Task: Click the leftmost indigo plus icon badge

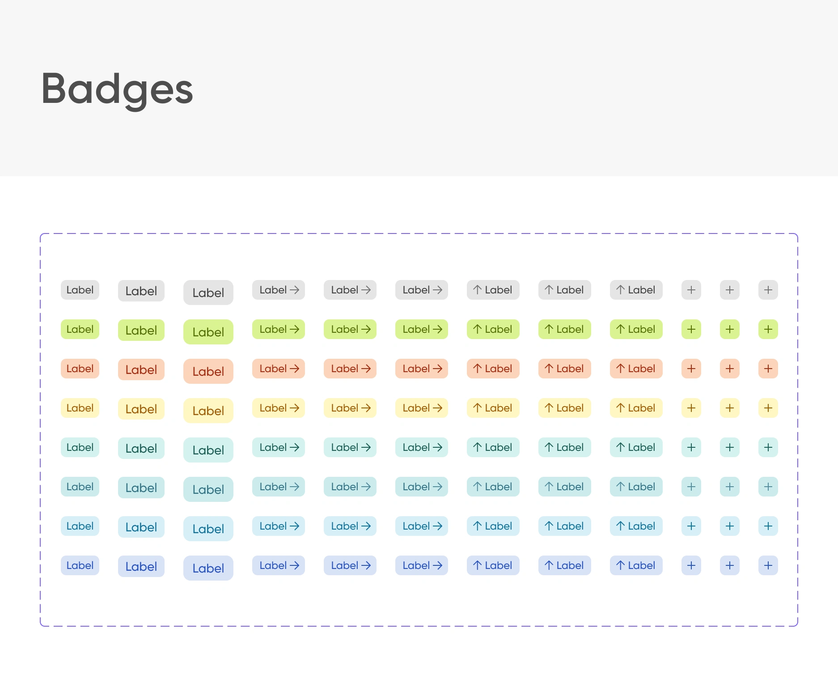Action: point(691,565)
